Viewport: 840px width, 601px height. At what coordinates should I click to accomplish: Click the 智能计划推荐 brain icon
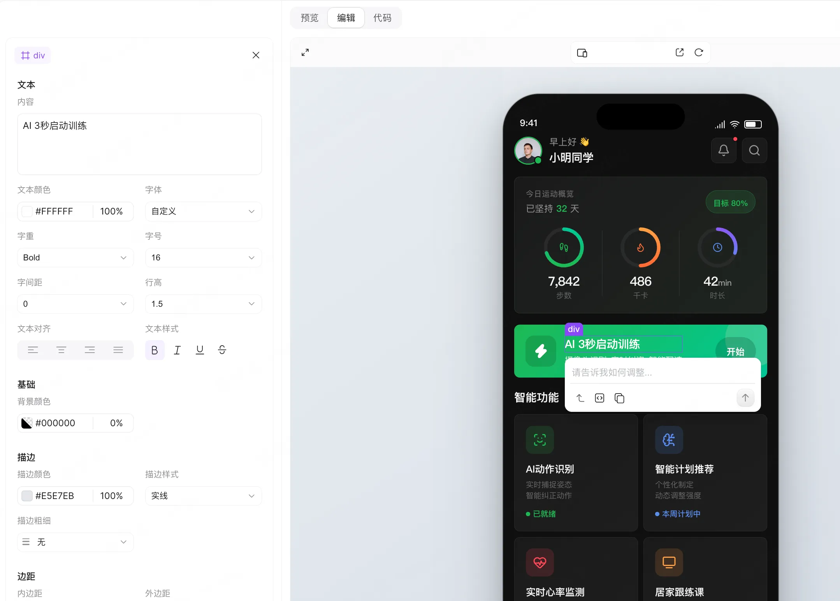[669, 440]
